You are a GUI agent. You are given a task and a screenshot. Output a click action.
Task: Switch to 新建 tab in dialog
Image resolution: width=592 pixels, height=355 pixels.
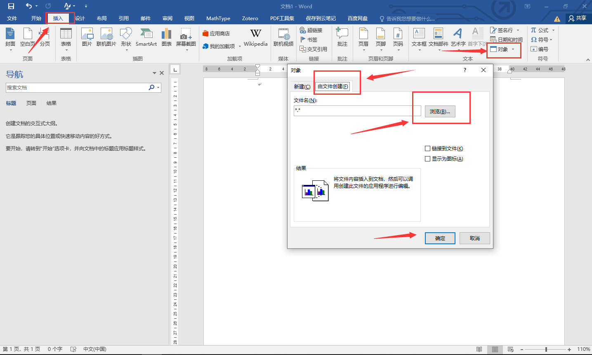[302, 86]
